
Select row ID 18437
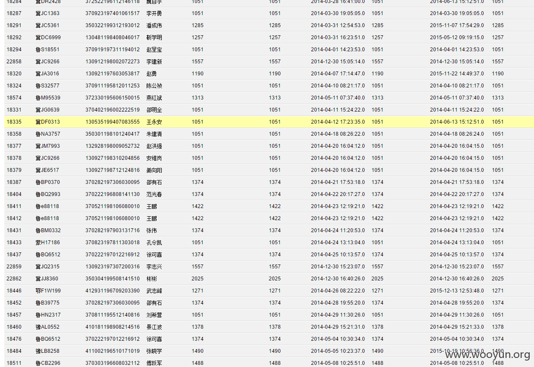coord(14,255)
